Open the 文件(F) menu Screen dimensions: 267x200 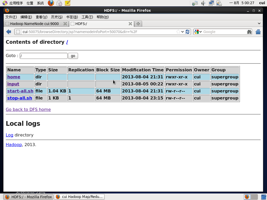coord(11,17)
